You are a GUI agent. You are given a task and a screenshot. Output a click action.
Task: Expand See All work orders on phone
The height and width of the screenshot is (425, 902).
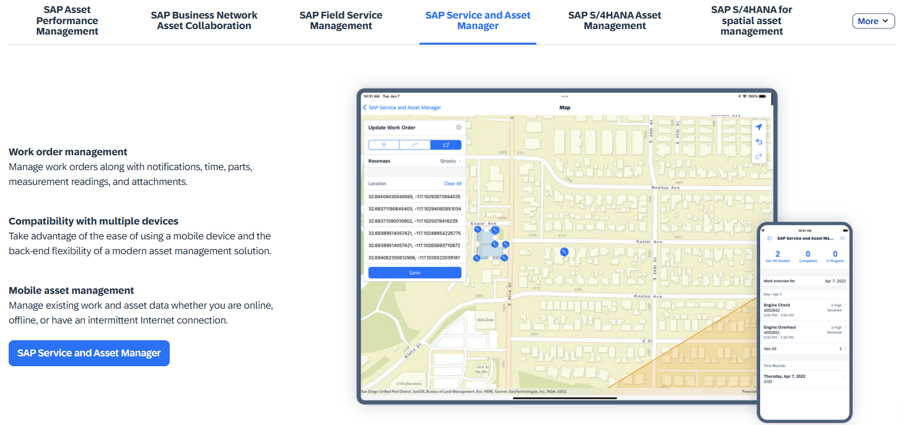pyautogui.click(x=805, y=349)
